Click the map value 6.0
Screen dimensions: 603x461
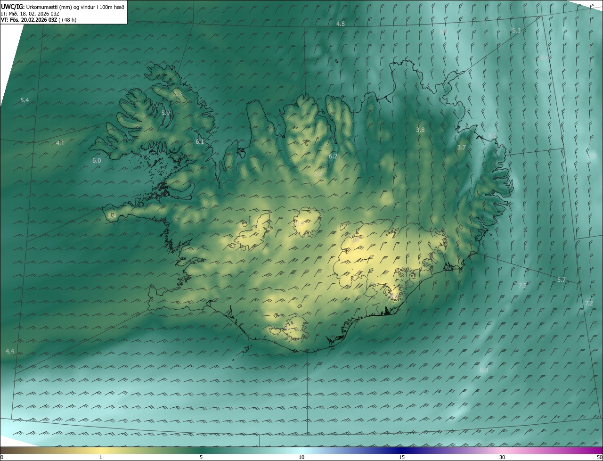(x=97, y=161)
